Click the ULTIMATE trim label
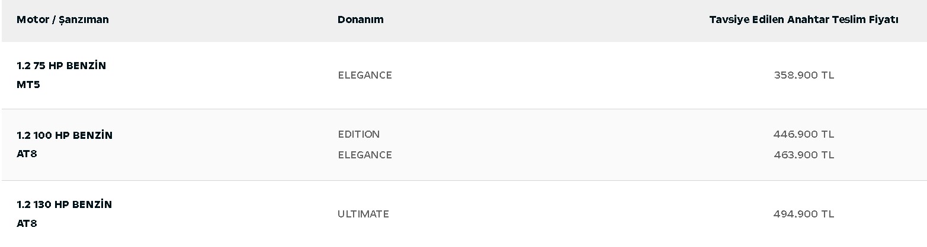Viewport: 927px width, 247px height. click(363, 214)
